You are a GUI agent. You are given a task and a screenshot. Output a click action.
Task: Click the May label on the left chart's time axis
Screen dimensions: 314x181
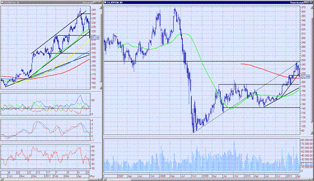pos(92,176)
